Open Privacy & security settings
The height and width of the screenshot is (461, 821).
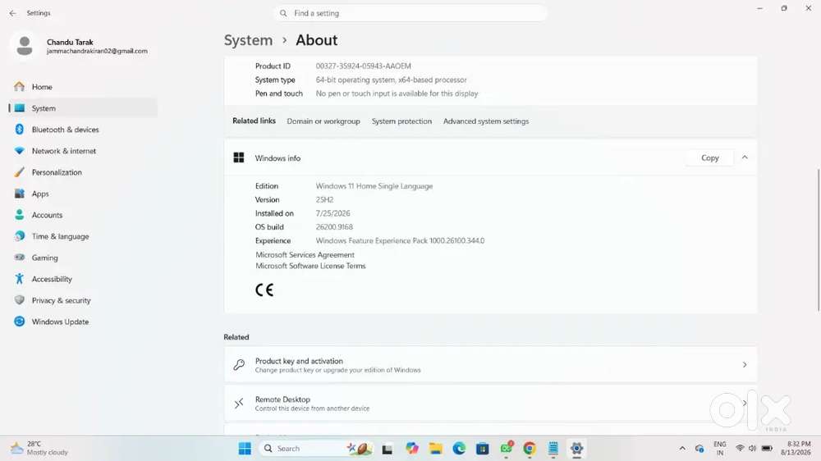pos(83,300)
